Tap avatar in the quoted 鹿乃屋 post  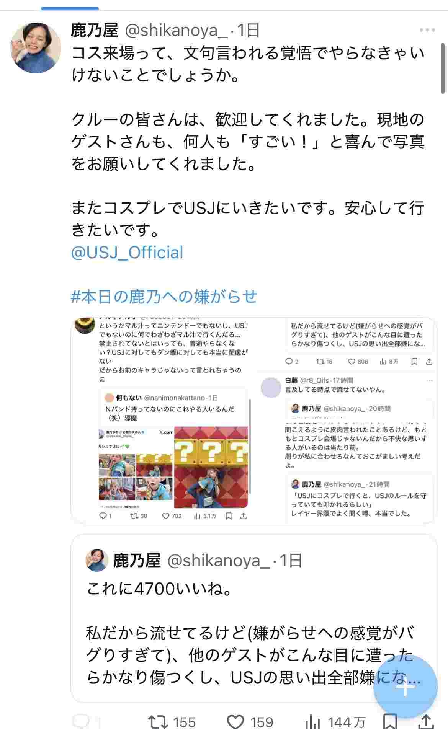(x=96, y=560)
